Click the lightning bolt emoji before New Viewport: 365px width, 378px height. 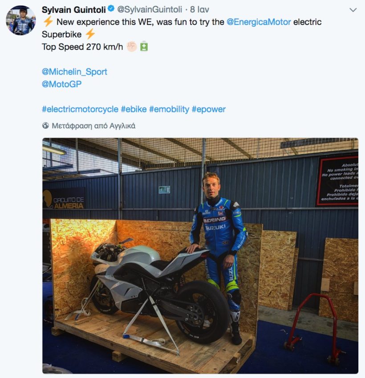pyautogui.click(x=48, y=22)
